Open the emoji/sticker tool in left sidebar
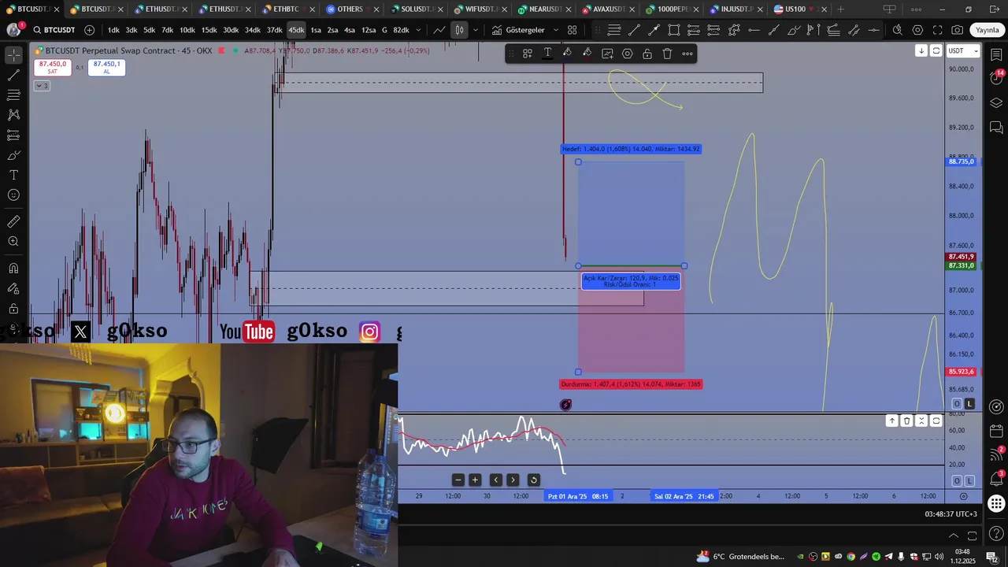This screenshot has height=567, width=1008. pos(13,195)
